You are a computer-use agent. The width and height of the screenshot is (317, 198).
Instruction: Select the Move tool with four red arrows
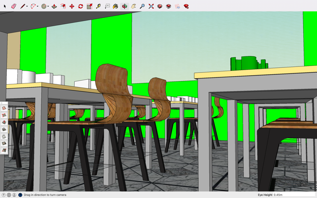[72, 6]
